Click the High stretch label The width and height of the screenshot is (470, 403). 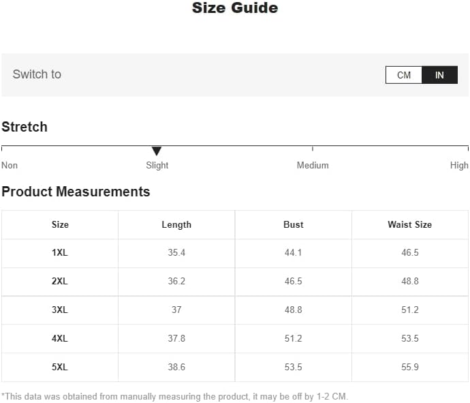459,165
